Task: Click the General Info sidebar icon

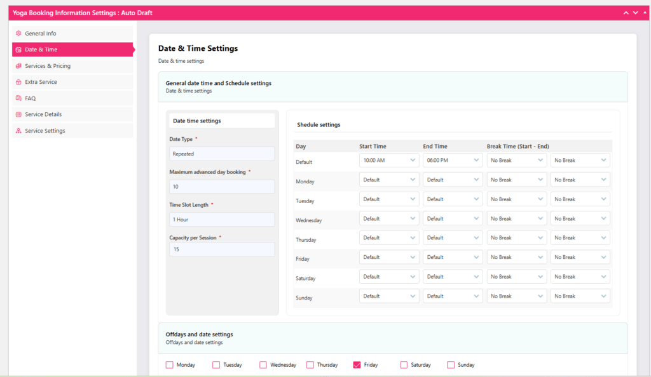Action: click(x=18, y=33)
